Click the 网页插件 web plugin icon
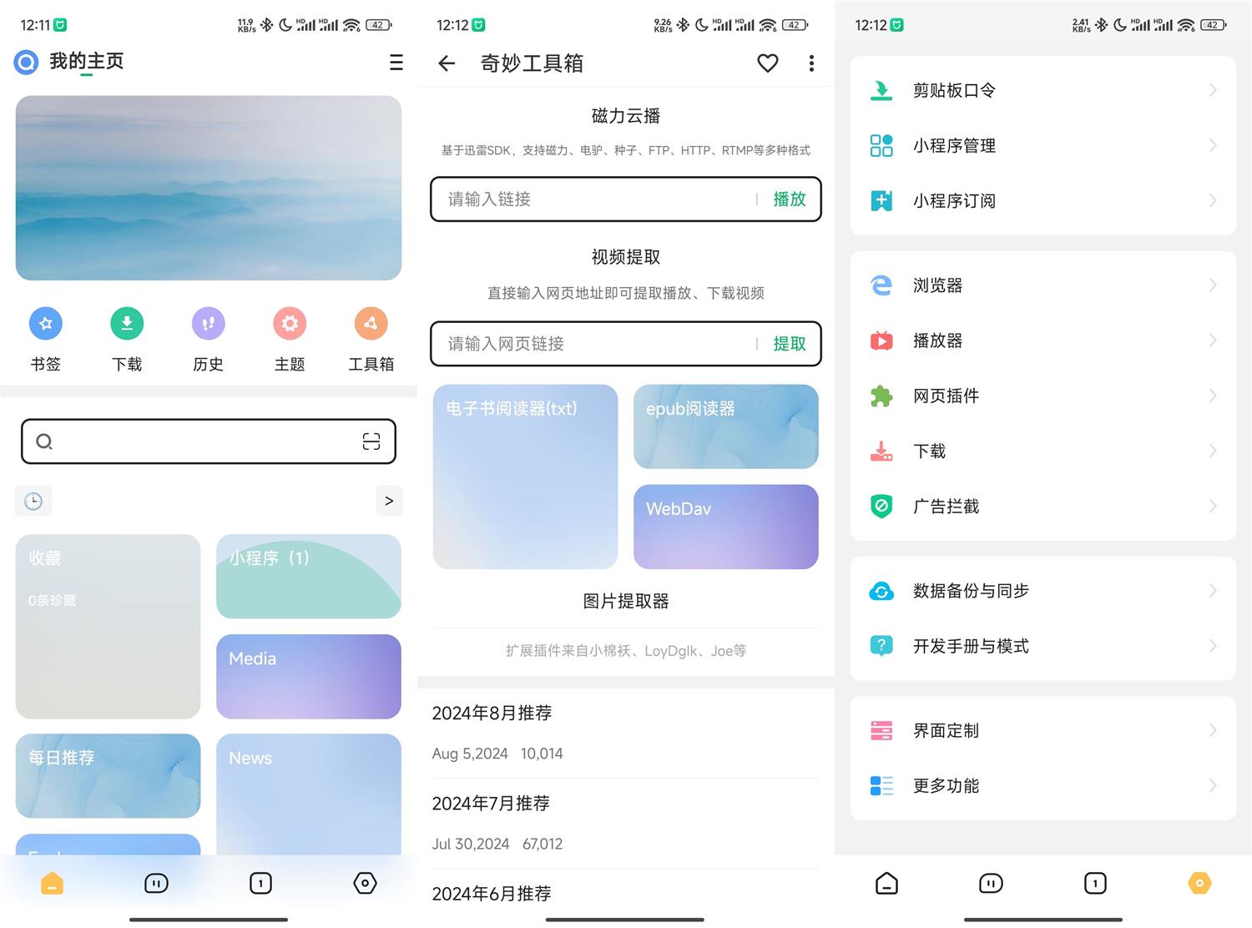Viewport: 1252px width, 928px height. pyautogui.click(x=881, y=396)
